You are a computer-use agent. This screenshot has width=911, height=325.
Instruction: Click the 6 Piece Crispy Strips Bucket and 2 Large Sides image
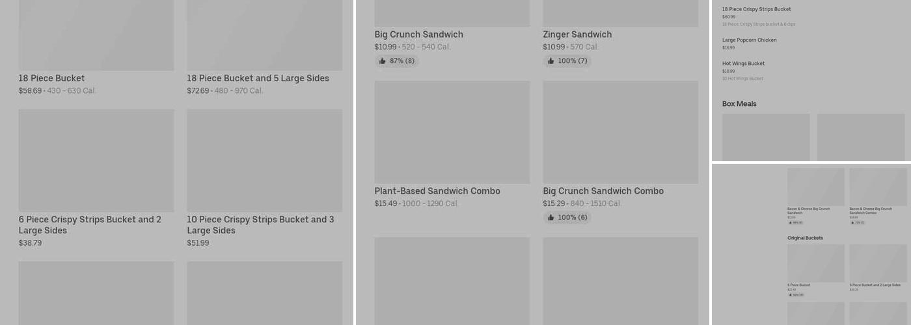coord(96,160)
